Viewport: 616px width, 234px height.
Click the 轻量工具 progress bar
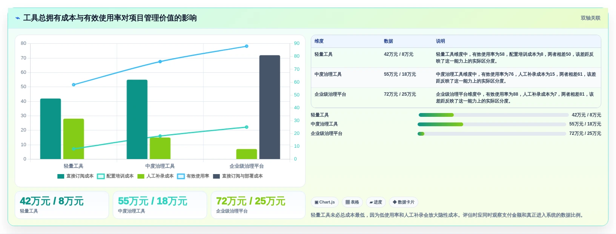pos(493,115)
